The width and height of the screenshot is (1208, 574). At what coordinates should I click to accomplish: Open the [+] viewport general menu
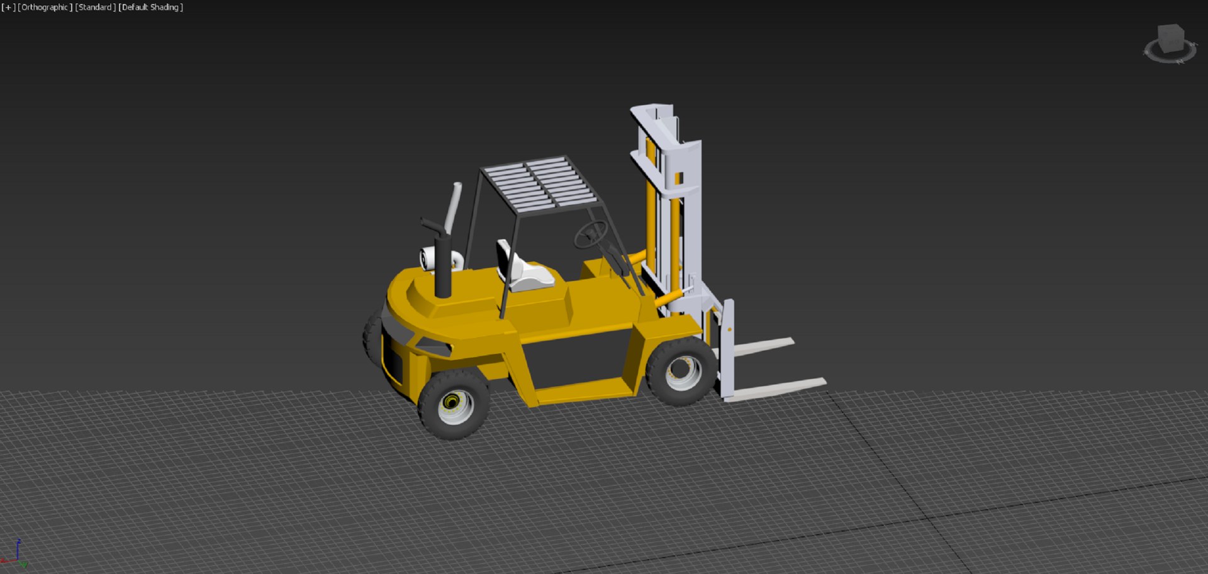[x=8, y=8]
